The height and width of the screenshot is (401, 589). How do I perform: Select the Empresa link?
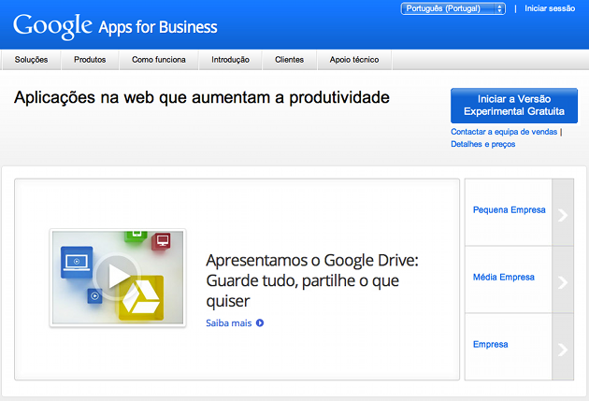tap(490, 344)
